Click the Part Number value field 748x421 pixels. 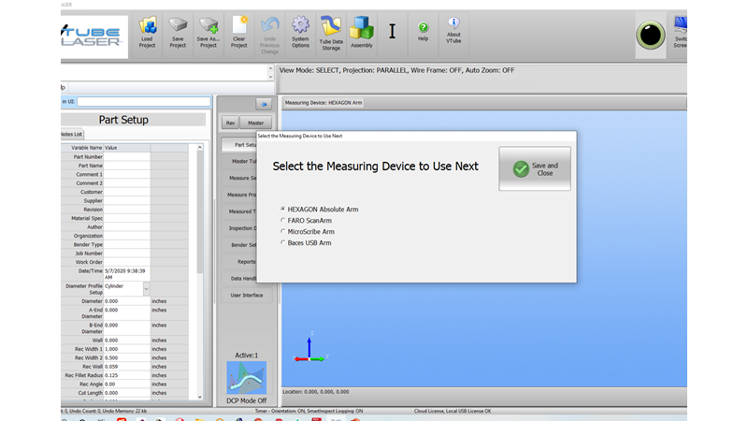coord(126,156)
